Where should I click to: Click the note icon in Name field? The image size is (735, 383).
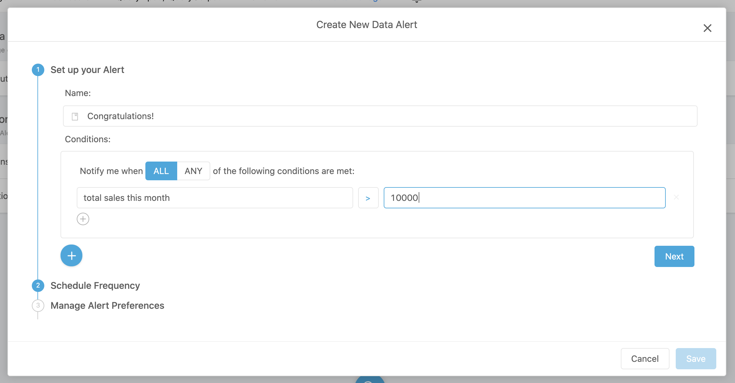coord(75,116)
